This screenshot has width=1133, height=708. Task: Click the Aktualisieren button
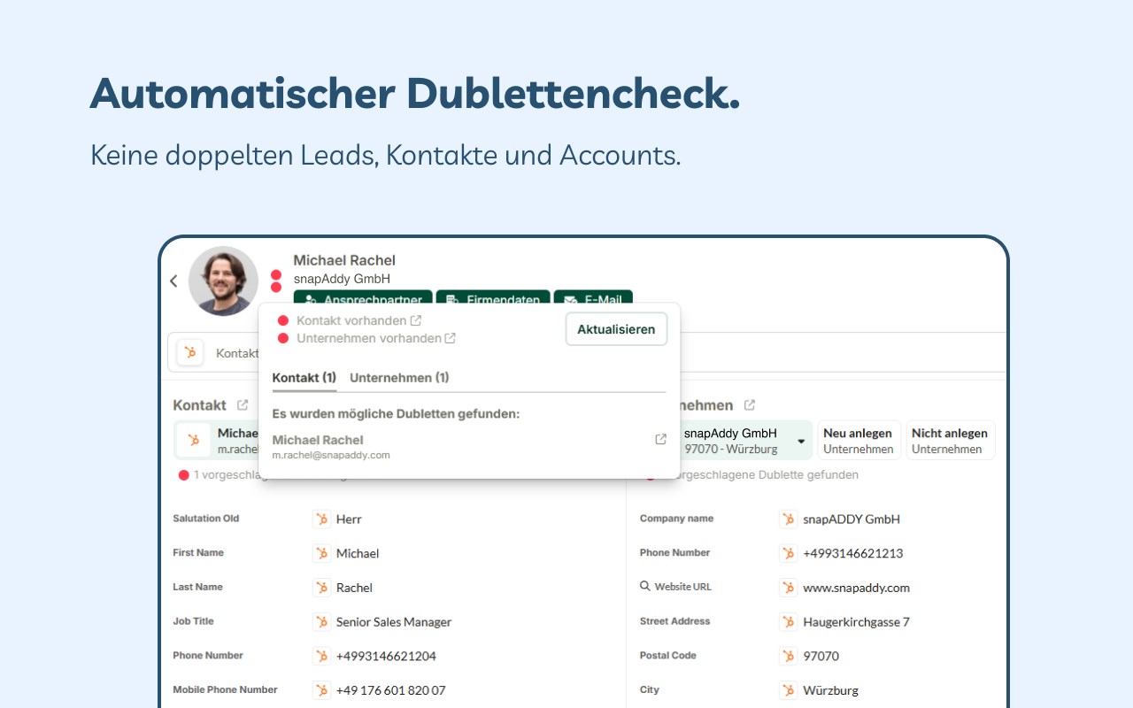click(616, 329)
